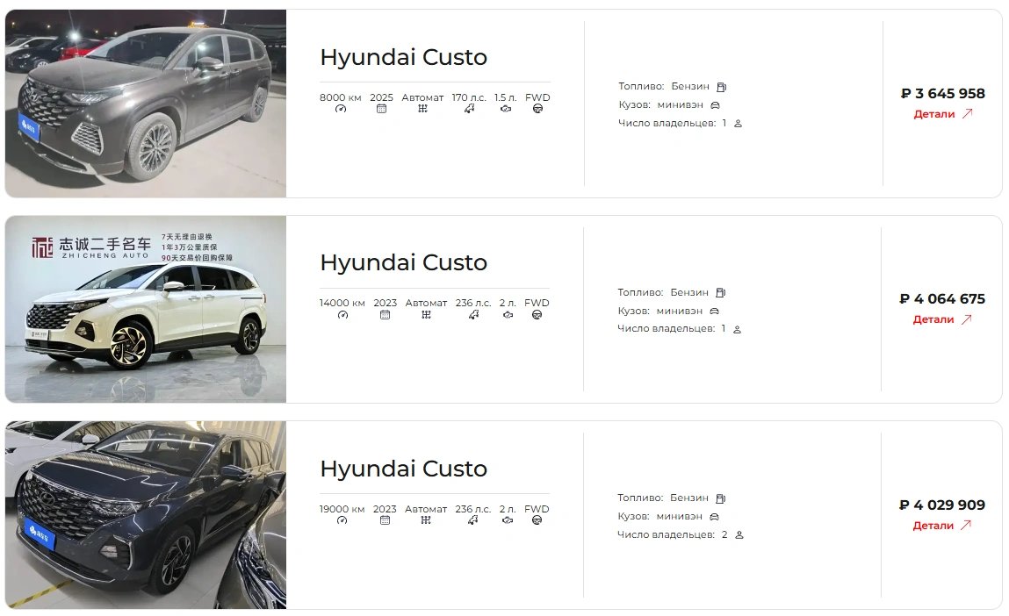Open the dark blue Hyundai Custo photo

(146, 515)
